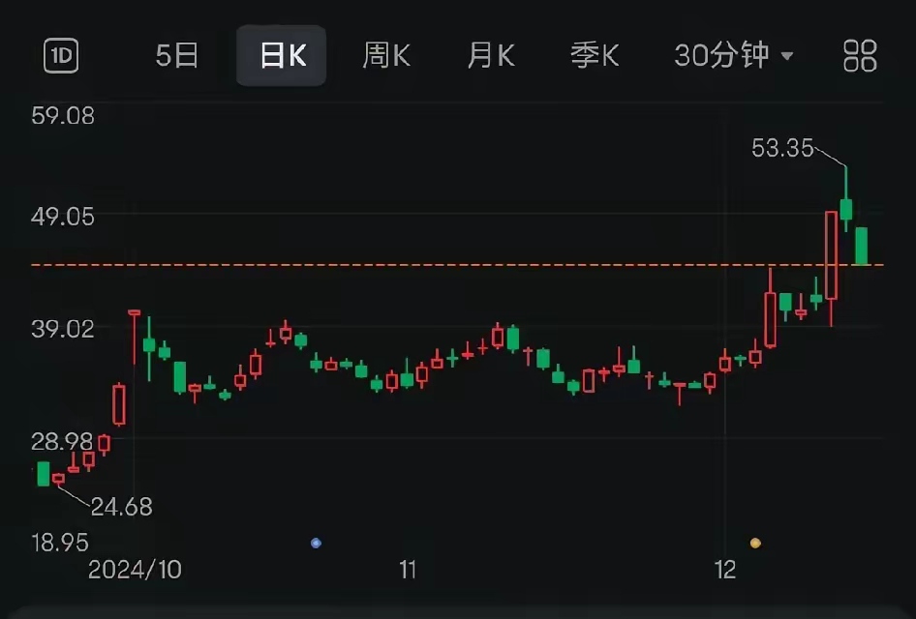Click the 18.95 axis value

coord(60,543)
